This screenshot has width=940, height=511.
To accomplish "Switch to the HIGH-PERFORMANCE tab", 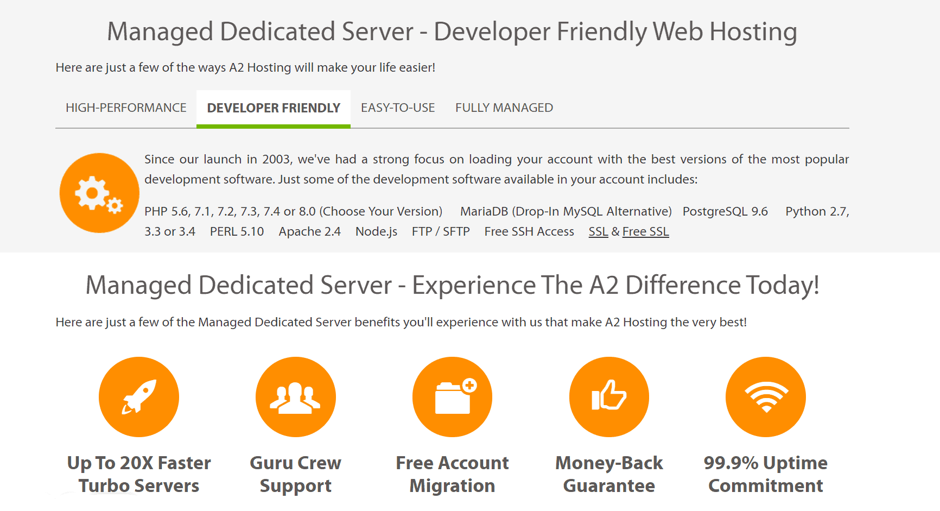I will [x=126, y=108].
